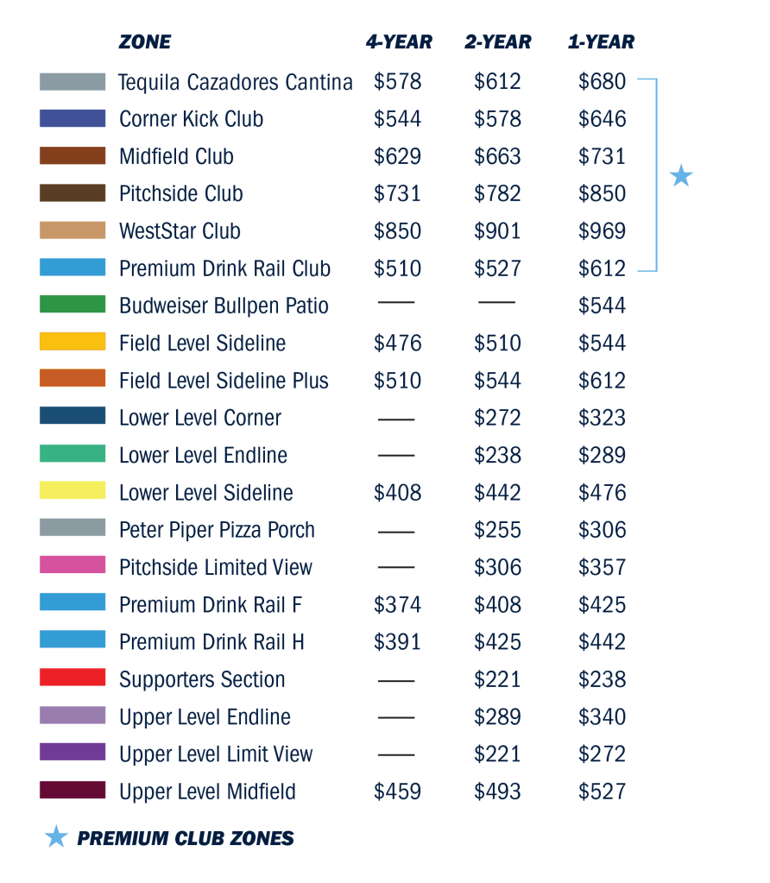Click the star next to Premium Club Zones
This screenshot has width=770, height=883.
point(56,836)
